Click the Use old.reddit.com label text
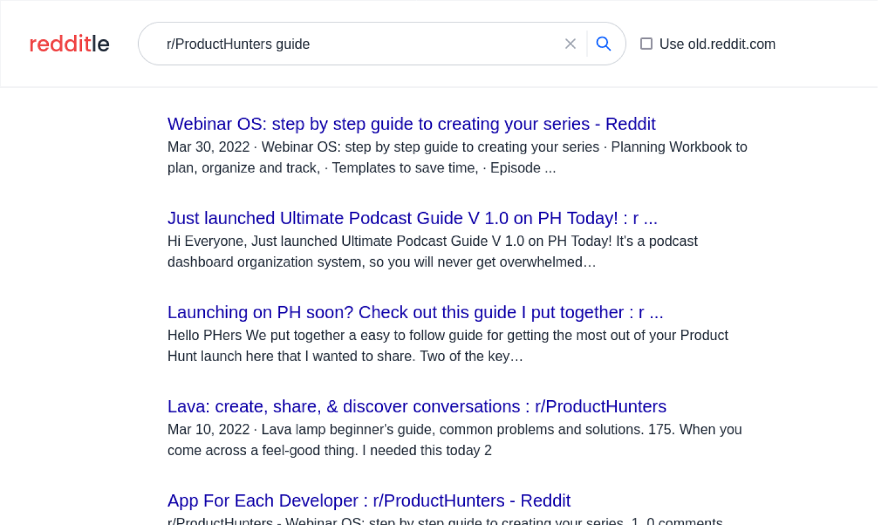Screen dimensions: 878x525 tap(718, 44)
